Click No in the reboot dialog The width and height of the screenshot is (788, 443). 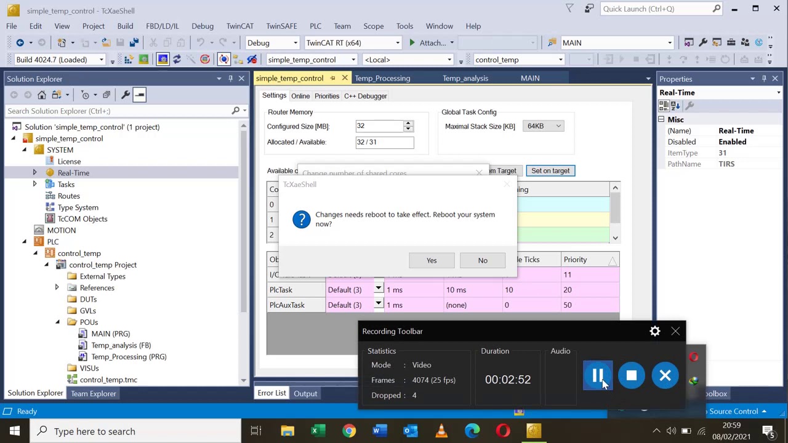coord(483,260)
